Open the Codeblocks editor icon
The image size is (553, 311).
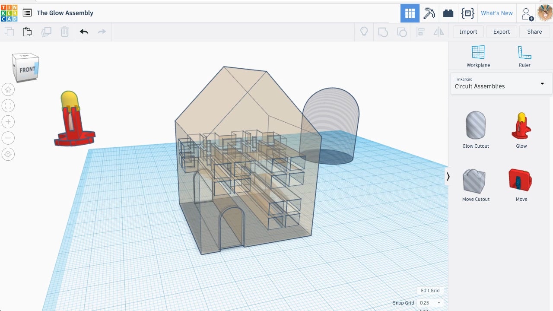(467, 13)
